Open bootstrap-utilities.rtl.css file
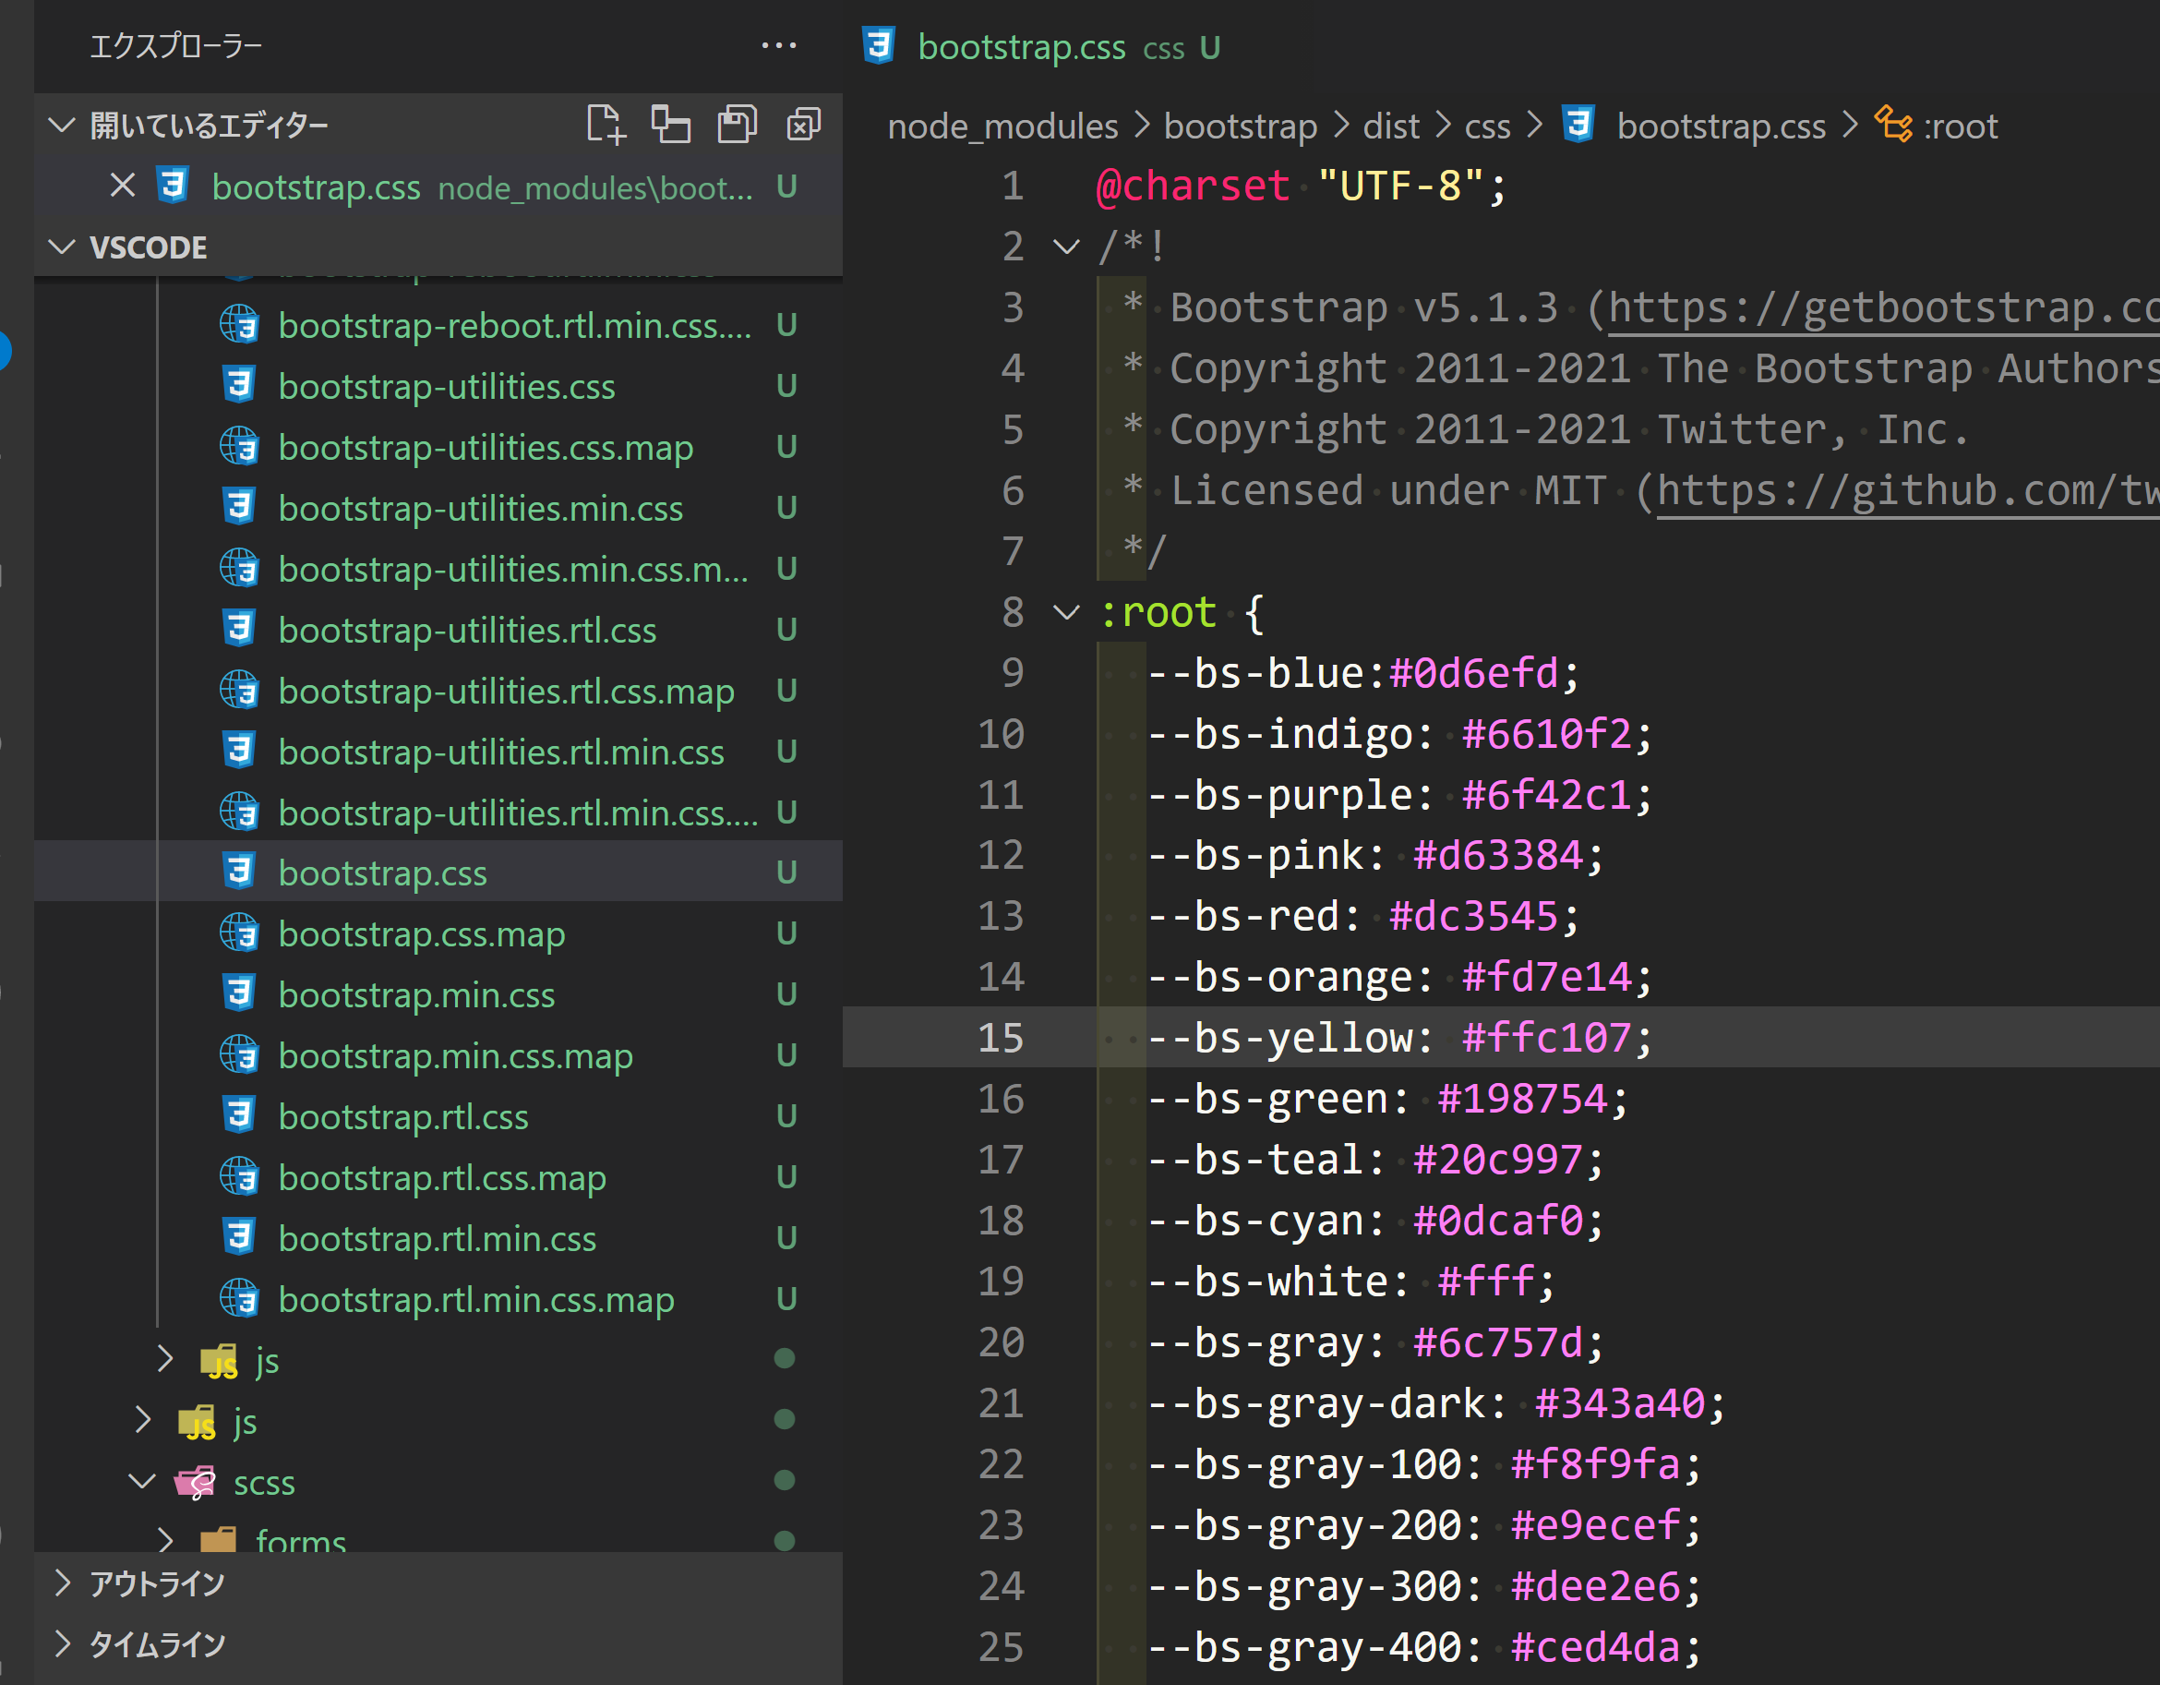 pyautogui.click(x=468, y=630)
